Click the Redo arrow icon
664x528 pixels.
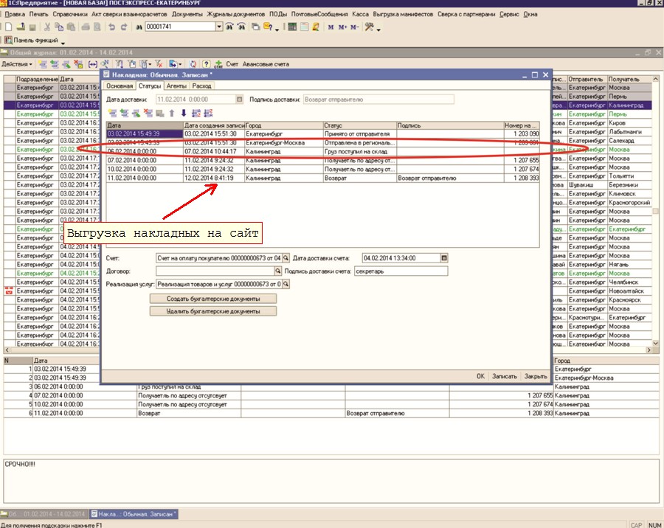click(x=124, y=27)
